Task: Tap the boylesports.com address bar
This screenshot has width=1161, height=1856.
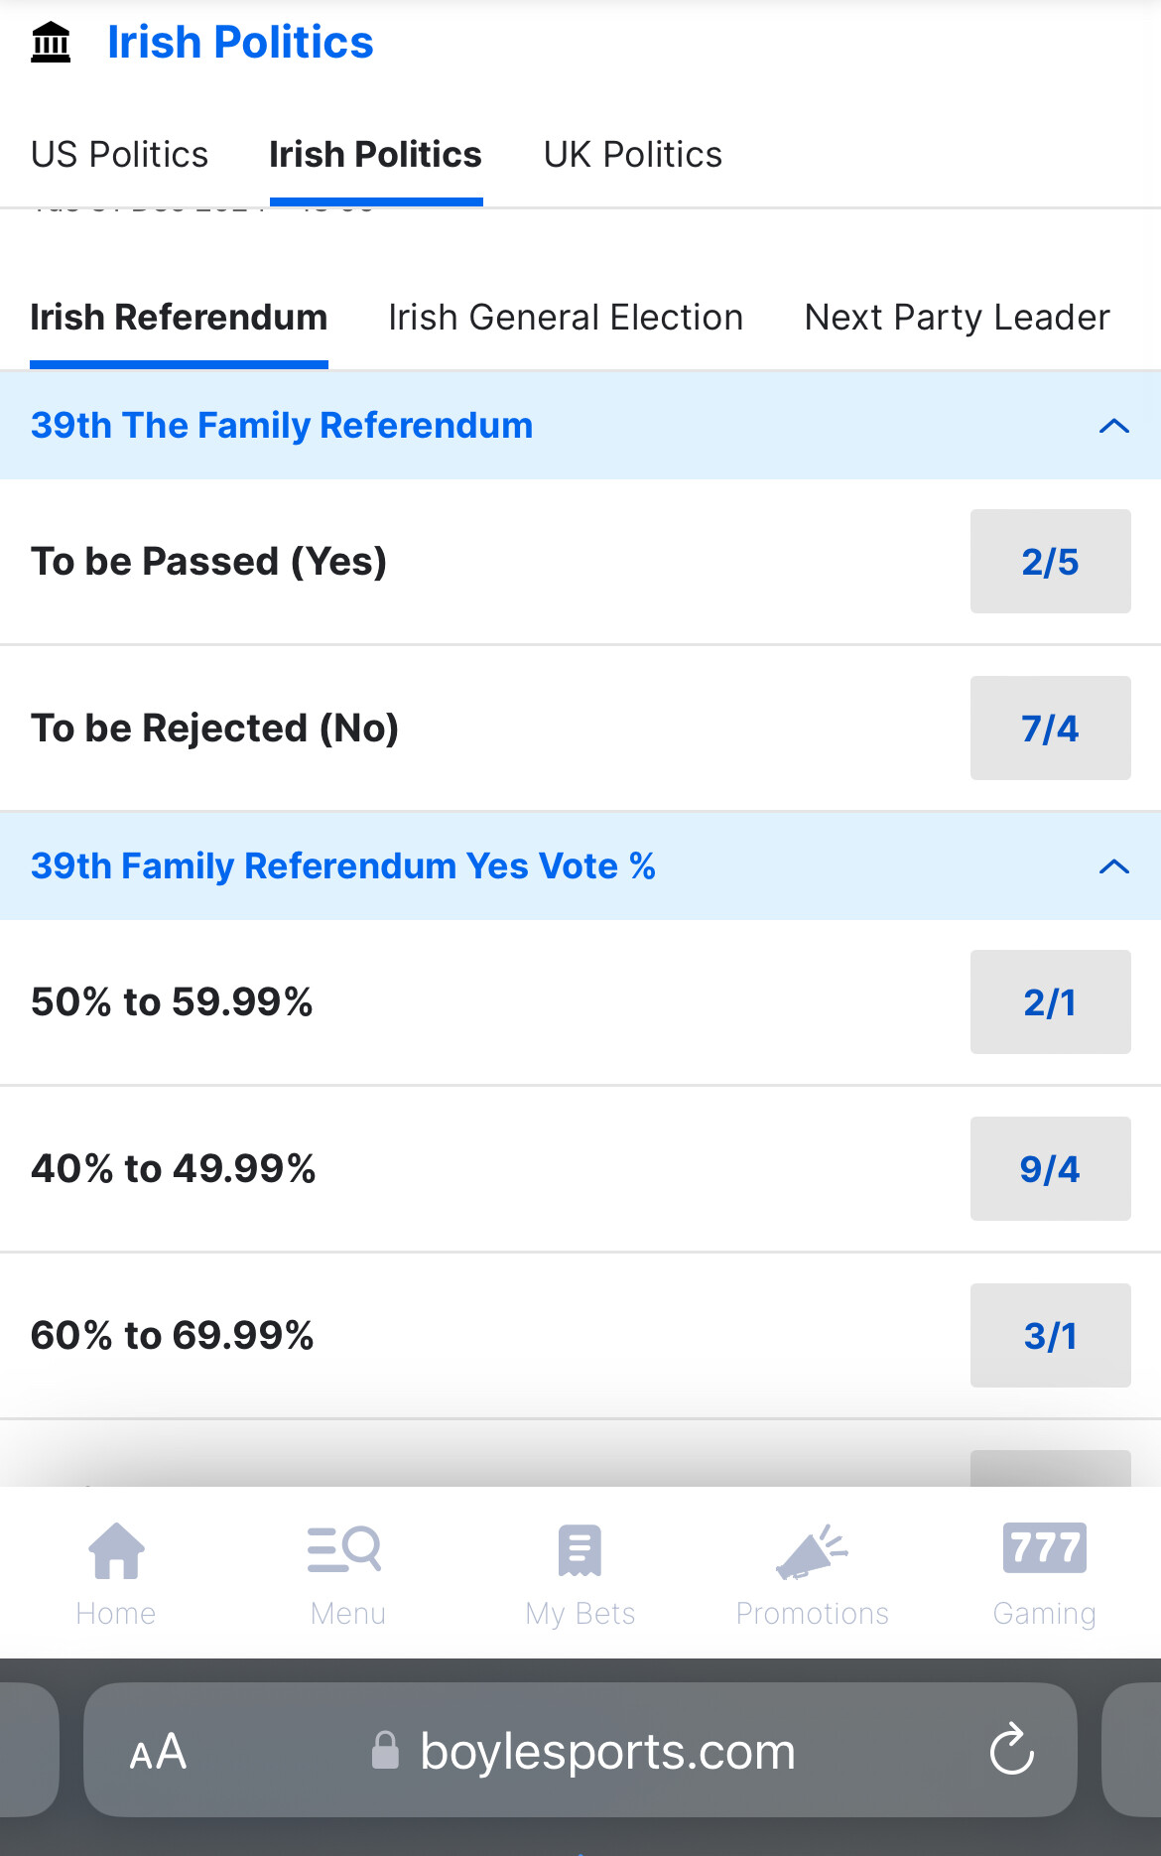Action: click(x=607, y=1751)
